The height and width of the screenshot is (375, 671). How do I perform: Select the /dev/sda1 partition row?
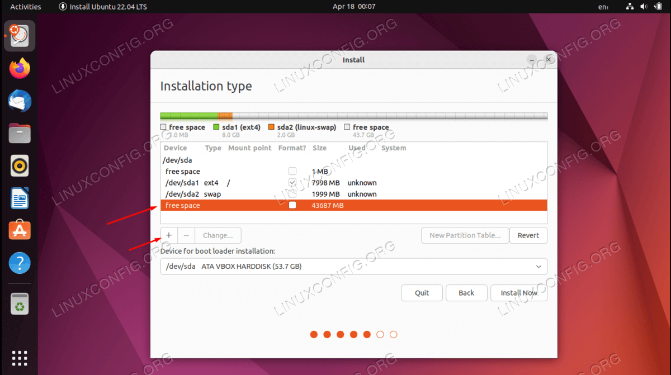coord(354,183)
